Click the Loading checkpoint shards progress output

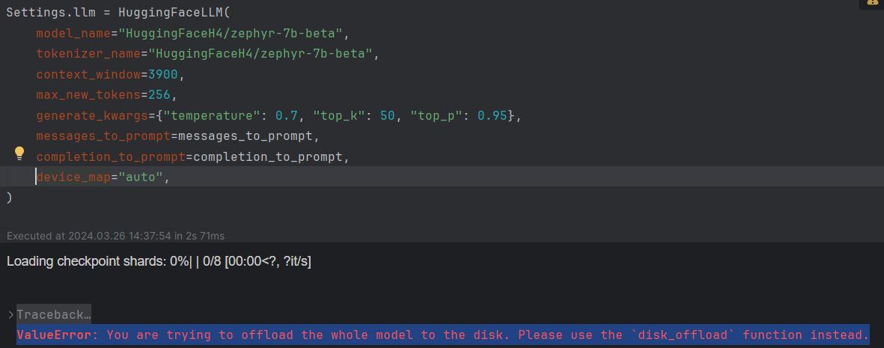point(159,262)
